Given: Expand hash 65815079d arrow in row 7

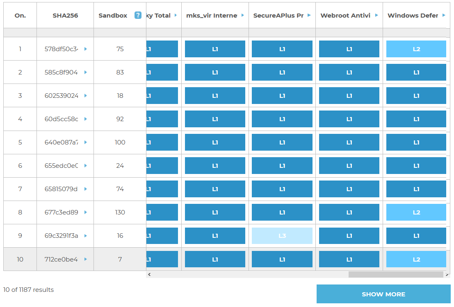Looking at the screenshot, I should (x=86, y=189).
